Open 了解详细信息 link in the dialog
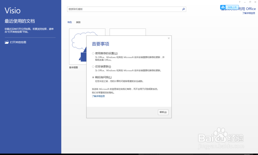 98,96
